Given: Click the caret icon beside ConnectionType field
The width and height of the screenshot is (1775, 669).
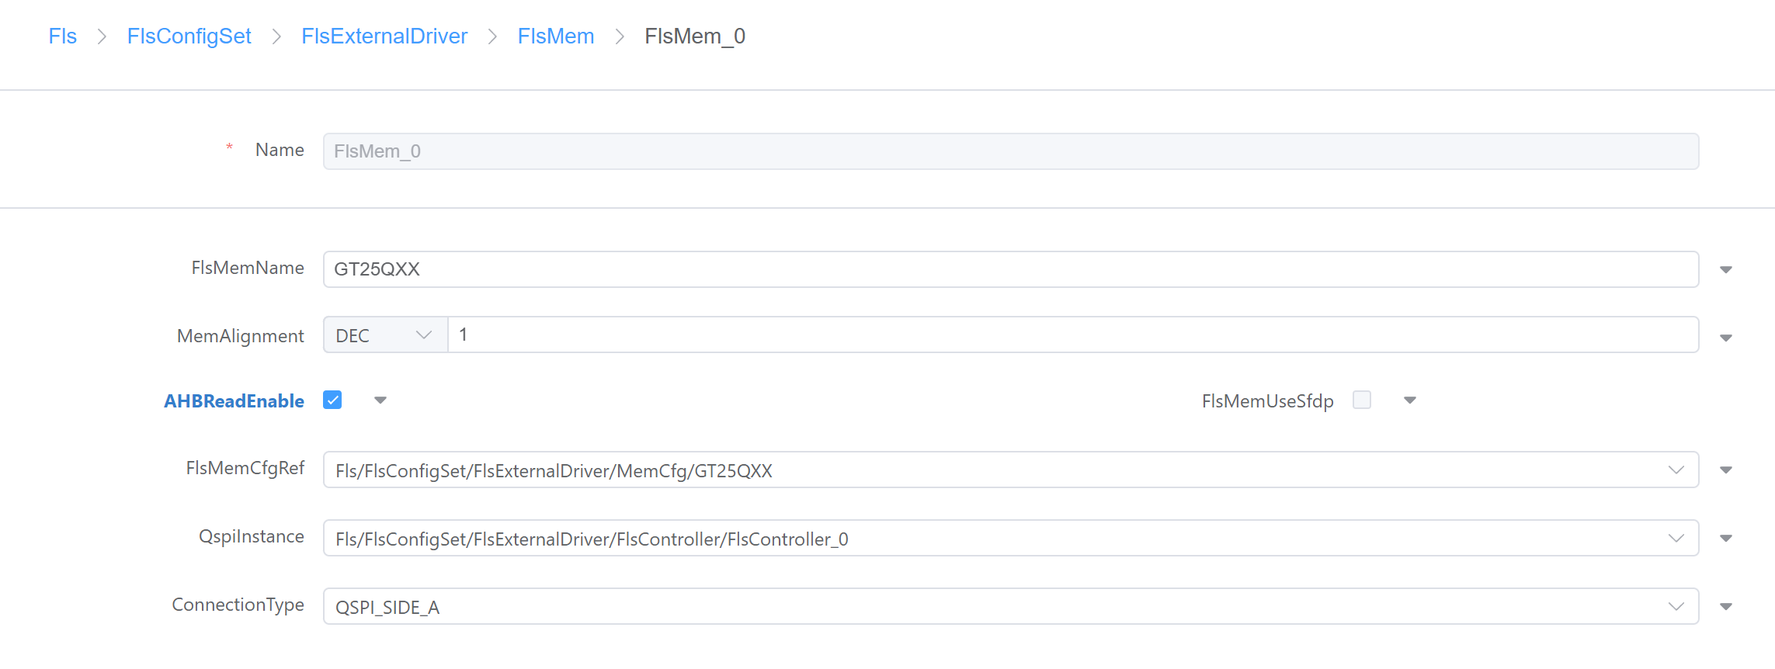Looking at the screenshot, I should pos(1725,607).
